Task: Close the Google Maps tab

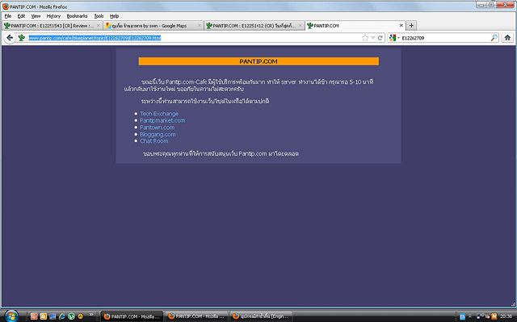Action: pos(200,25)
